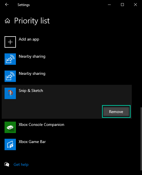Click the Snip & Sketch text label
This screenshot has width=142, height=175.
31,90
